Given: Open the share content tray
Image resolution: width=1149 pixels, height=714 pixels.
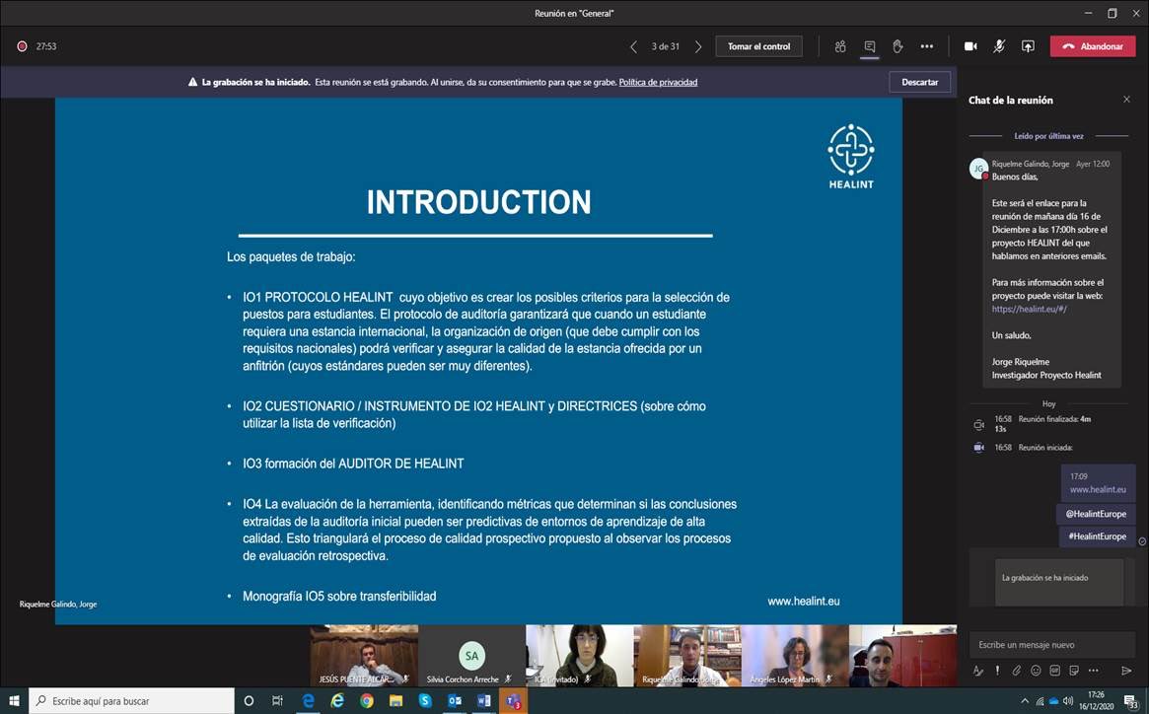Looking at the screenshot, I should [1028, 46].
